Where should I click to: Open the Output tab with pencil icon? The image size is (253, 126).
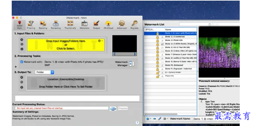[96, 25]
